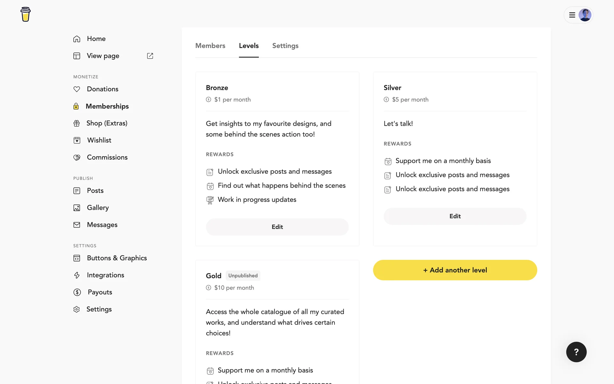Click the Payouts dollar icon

77,292
